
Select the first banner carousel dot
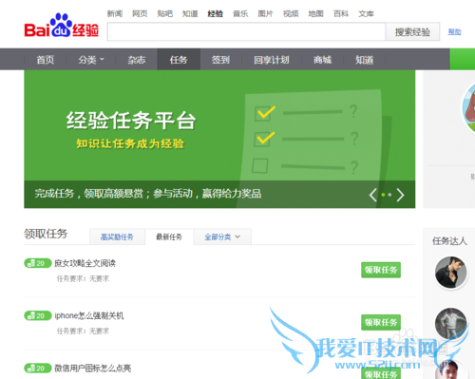point(383,195)
